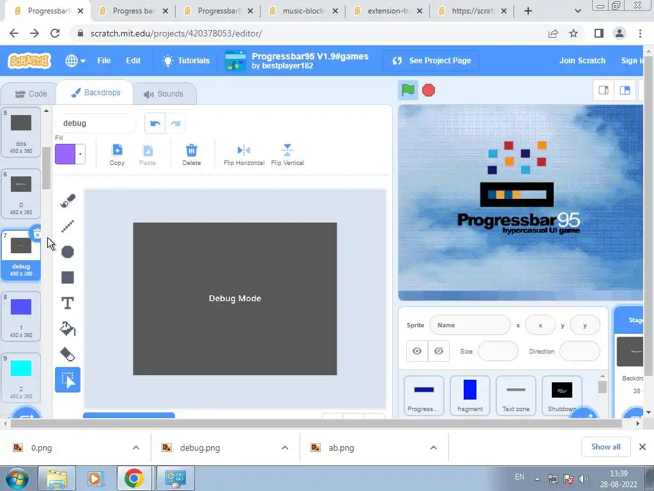Open the Windows Start menu
This screenshot has height=491, width=654.
coord(17,478)
